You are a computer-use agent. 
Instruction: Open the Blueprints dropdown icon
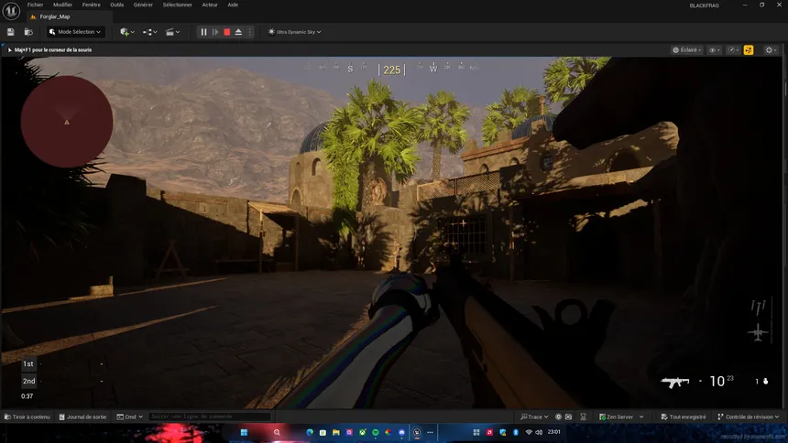pos(148,32)
